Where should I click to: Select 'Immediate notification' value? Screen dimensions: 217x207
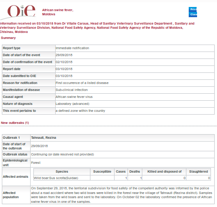coord(72,48)
